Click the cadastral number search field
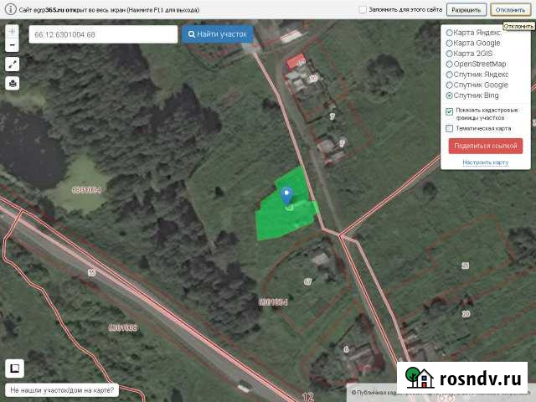The image size is (536, 402). coord(103,34)
